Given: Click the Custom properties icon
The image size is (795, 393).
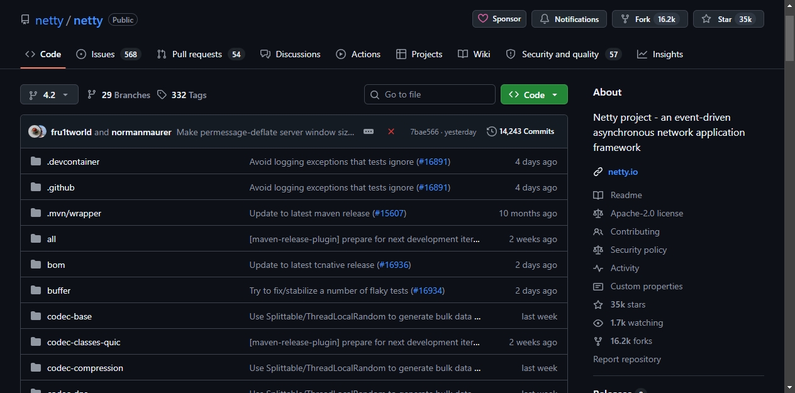Looking at the screenshot, I should (598, 286).
